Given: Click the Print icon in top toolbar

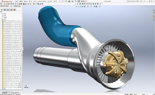Looking at the screenshot, I should pyautogui.click(x=72, y=1).
